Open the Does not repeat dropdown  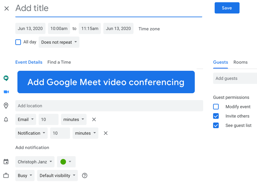[x=59, y=42]
